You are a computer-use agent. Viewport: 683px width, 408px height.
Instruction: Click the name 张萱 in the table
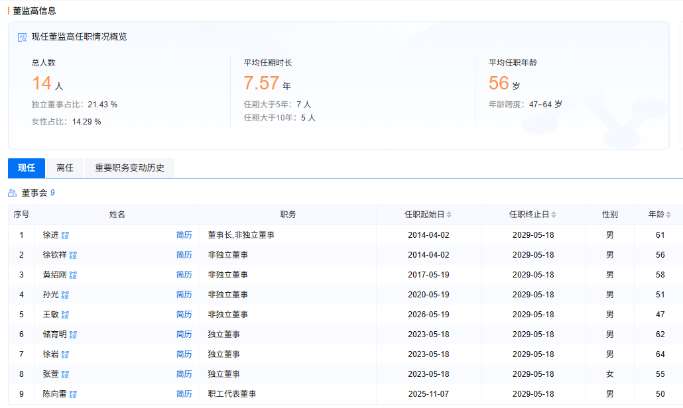(x=50, y=374)
